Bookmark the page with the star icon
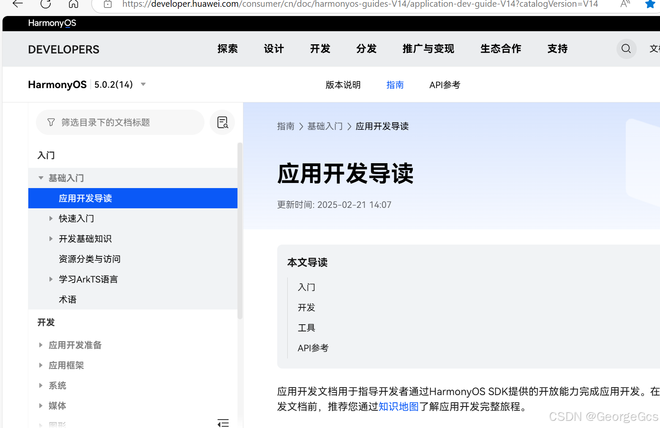The width and height of the screenshot is (660, 428). 649,5
